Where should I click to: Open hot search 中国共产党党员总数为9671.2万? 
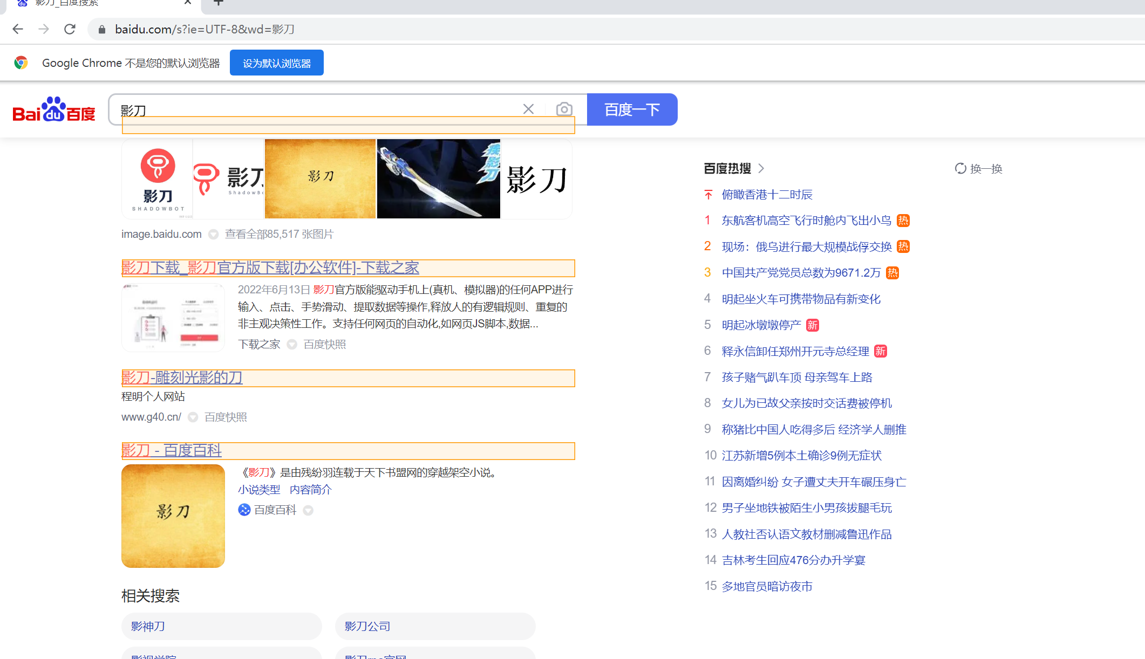(x=801, y=273)
